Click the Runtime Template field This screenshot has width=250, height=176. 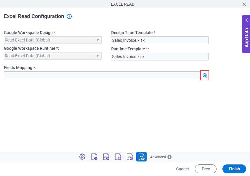[x=160, y=57]
